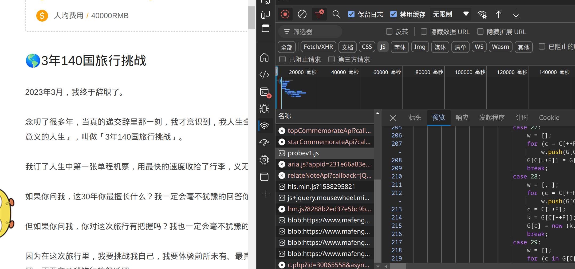This screenshot has width=575, height=269.
Task: Add more tools with plus icon
Action: [266, 194]
